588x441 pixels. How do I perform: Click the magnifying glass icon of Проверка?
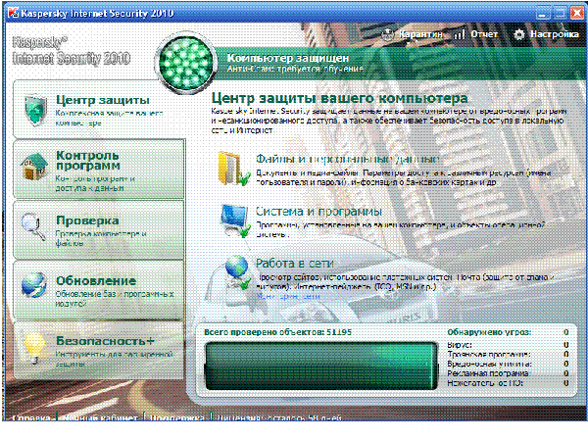[x=33, y=225]
